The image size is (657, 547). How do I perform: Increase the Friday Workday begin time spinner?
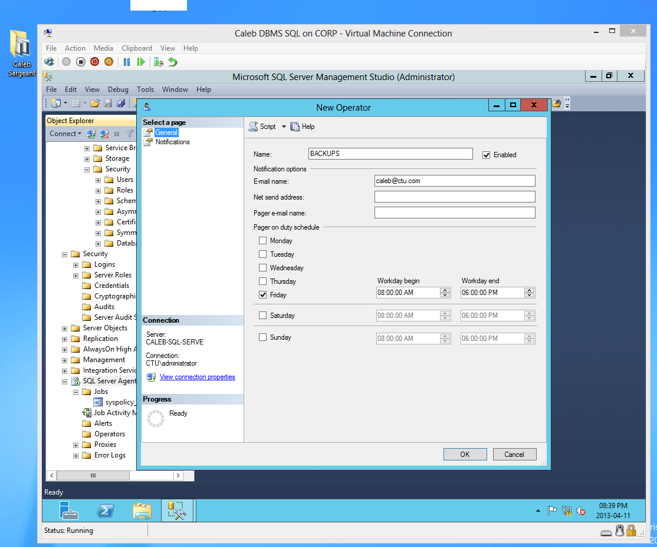[x=445, y=290]
